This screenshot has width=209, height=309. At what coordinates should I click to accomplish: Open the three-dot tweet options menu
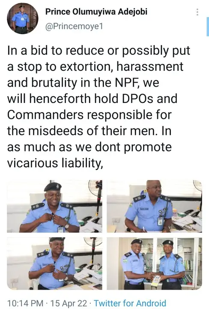pos(197,12)
